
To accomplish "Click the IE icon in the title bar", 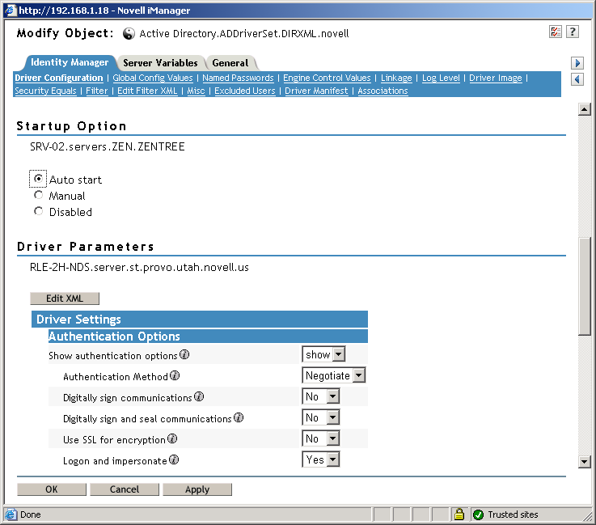I will point(11,10).
